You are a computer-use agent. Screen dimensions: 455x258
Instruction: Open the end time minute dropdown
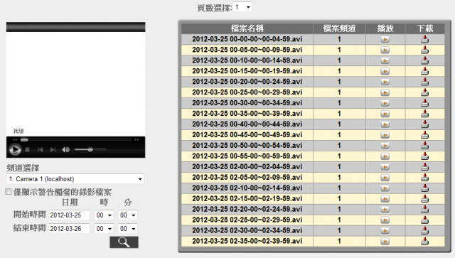[x=128, y=229]
